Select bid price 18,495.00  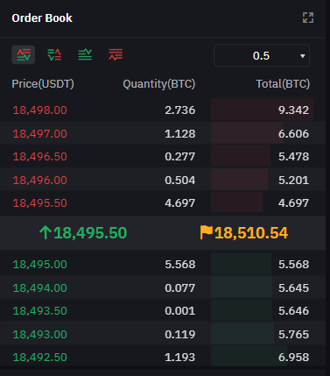(40, 265)
